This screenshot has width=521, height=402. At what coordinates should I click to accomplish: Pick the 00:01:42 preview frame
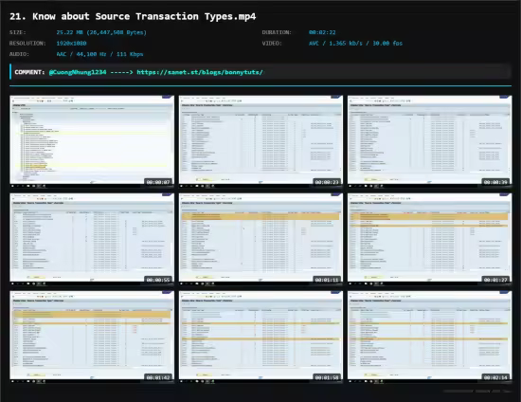pos(92,337)
